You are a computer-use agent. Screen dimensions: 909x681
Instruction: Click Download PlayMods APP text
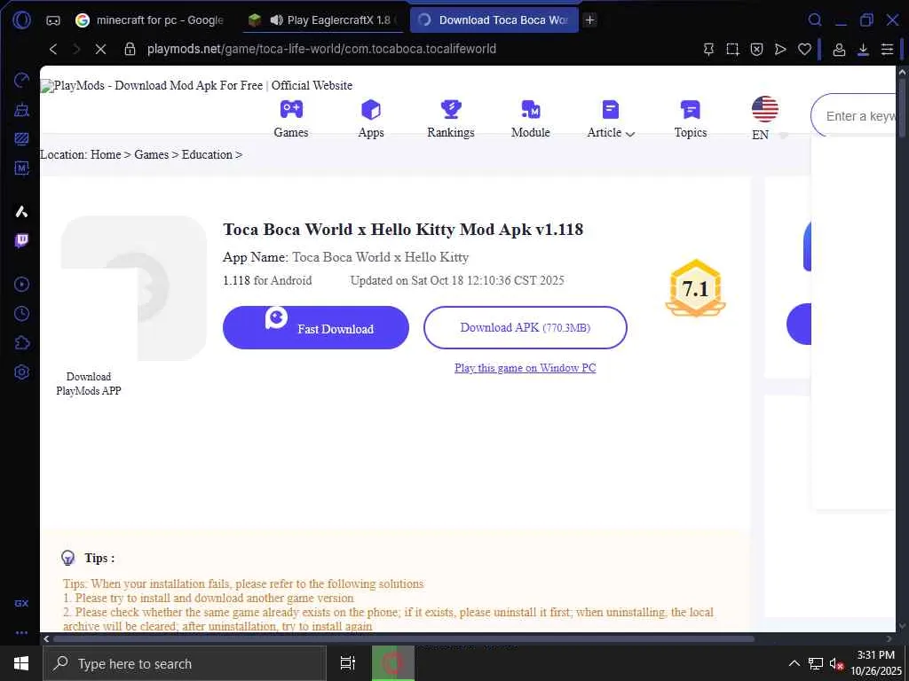coord(89,383)
